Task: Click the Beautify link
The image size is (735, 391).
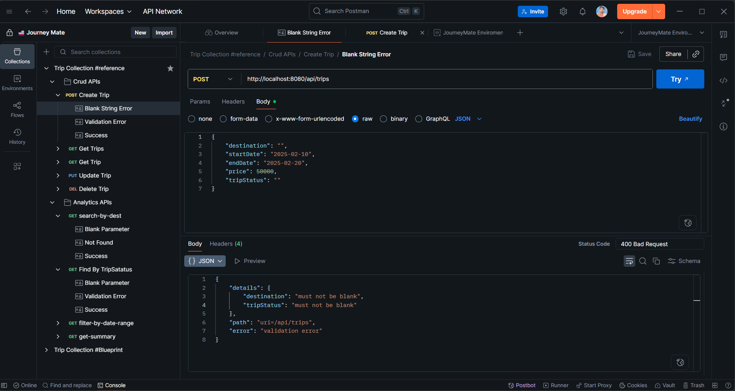Action: click(x=690, y=119)
